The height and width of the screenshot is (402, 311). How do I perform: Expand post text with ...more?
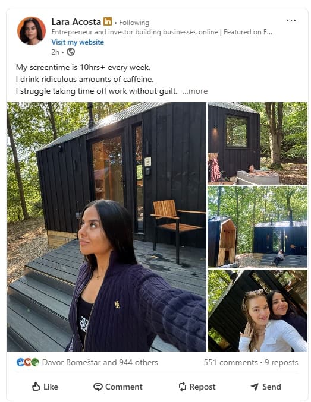(195, 91)
